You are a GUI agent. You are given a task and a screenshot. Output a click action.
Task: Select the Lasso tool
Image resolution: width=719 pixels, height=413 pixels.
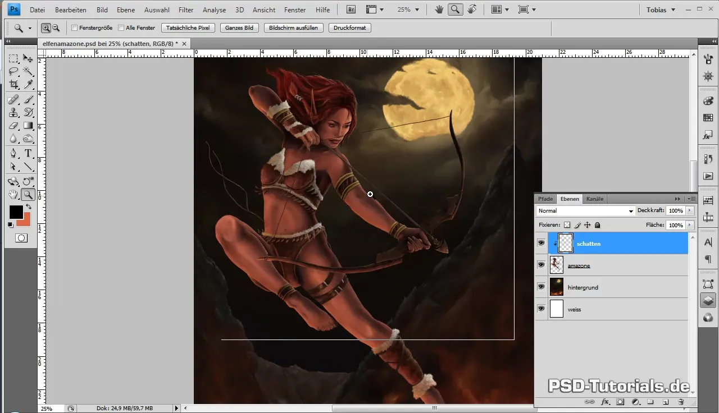click(13, 71)
